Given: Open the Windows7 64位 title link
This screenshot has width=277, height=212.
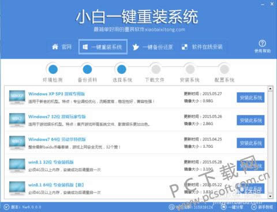Looking at the screenshot, I should tap(57, 139).
